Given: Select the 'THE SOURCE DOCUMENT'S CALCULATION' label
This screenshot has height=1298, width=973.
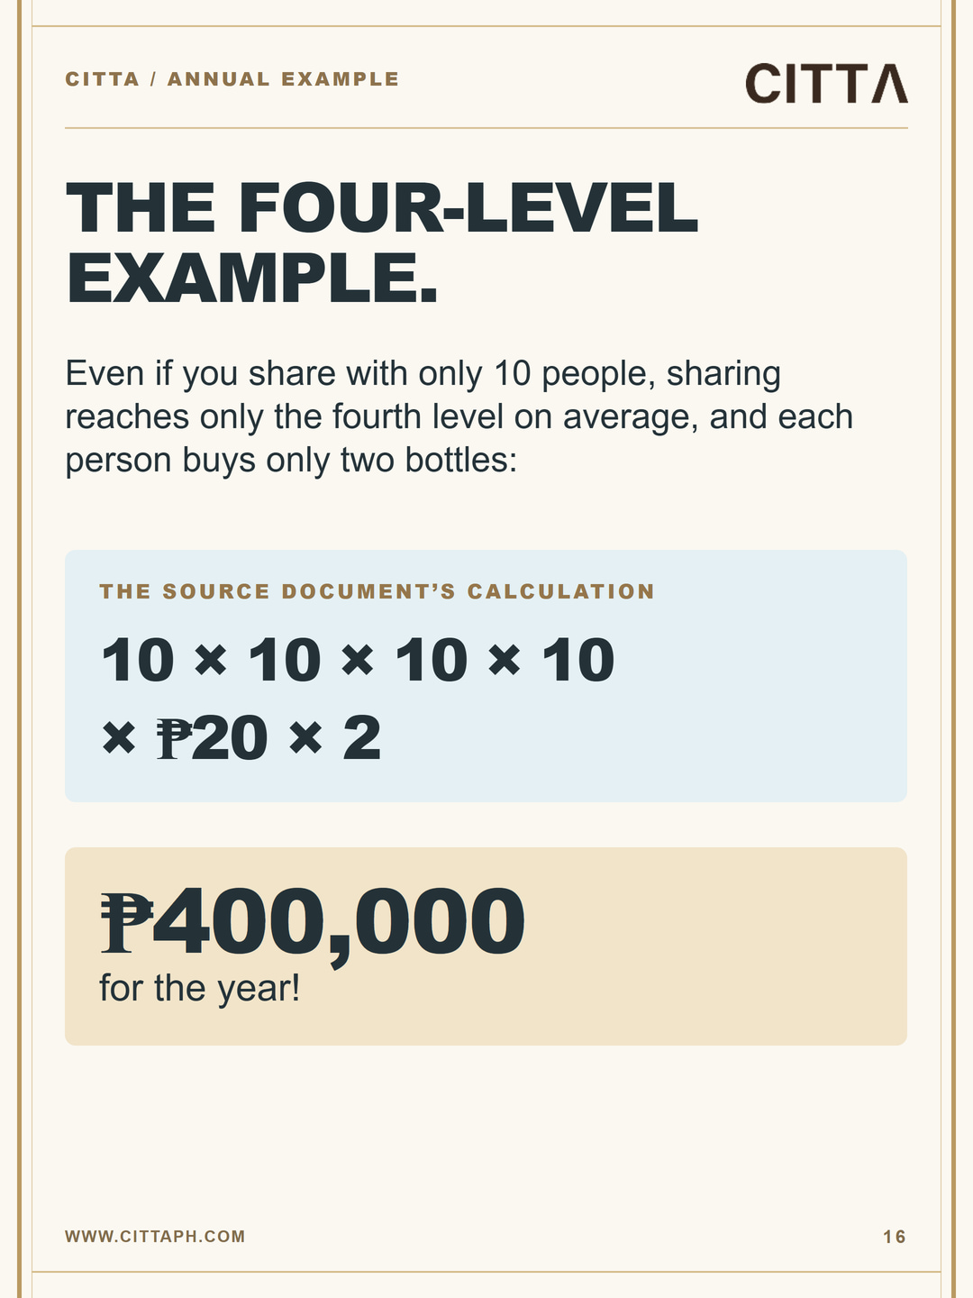Looking at the screenshot, I should tap(377, 591).
